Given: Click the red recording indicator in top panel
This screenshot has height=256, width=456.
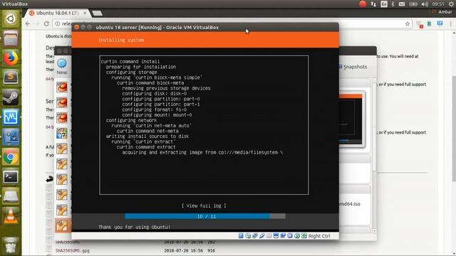Looking at the screenshot, I should coord(363,4).
